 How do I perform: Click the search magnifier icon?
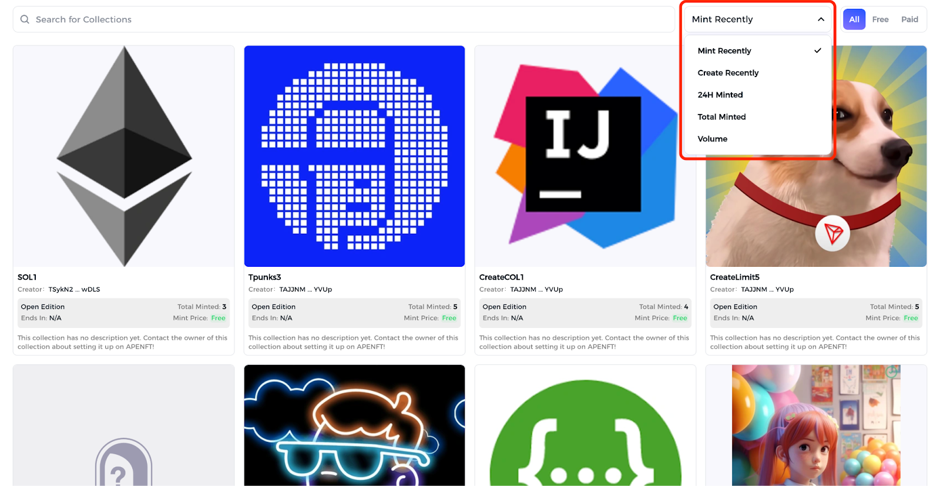pos(25,19)
